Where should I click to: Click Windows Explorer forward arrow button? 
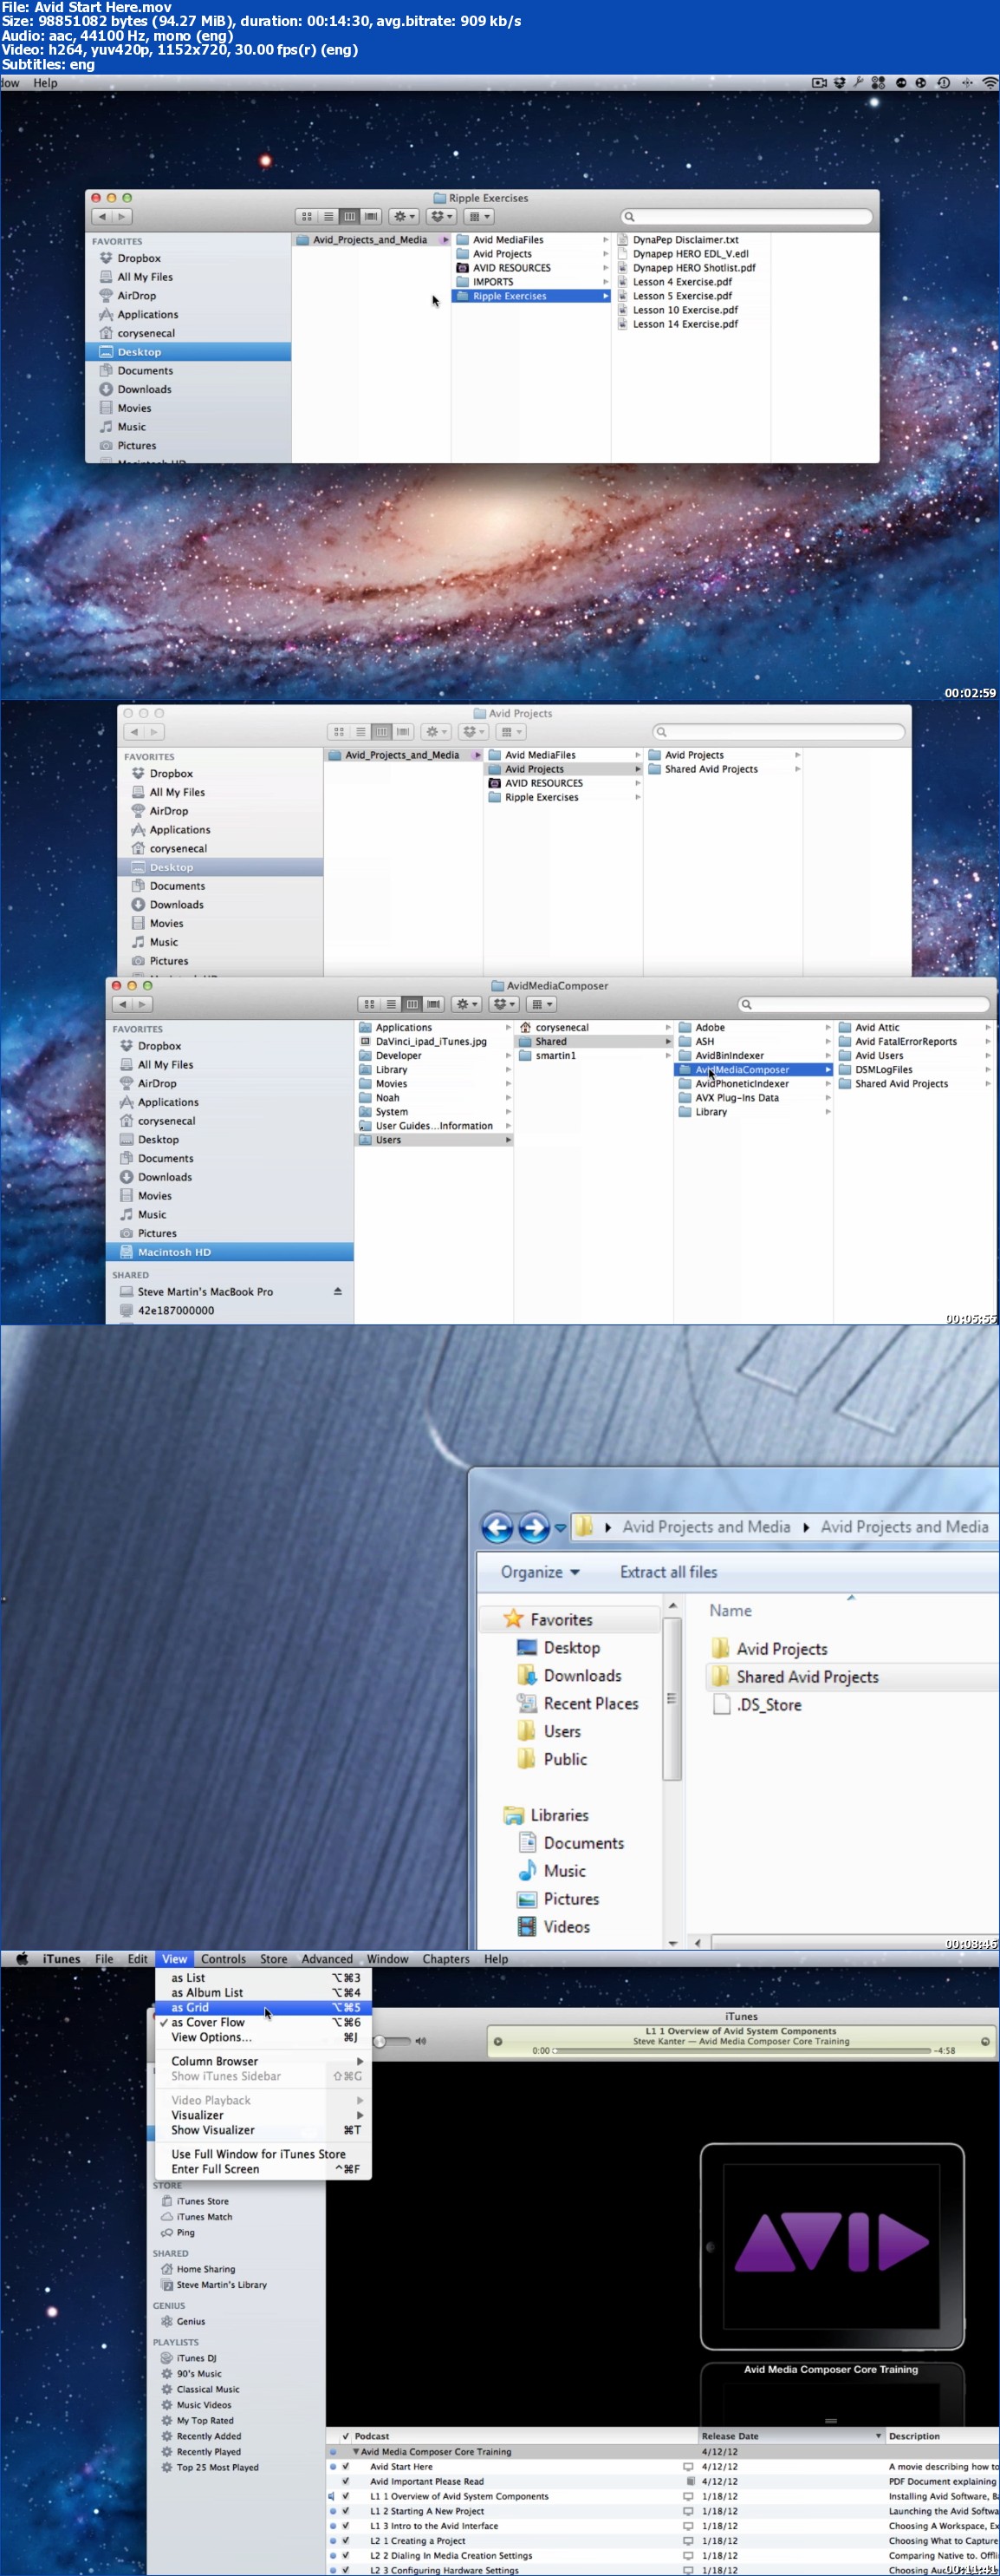point(535,1527)
